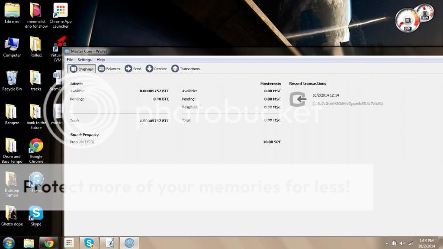
Task: Select the Bangerz folder
Action: pyautogui.click(x=12, y=115)
